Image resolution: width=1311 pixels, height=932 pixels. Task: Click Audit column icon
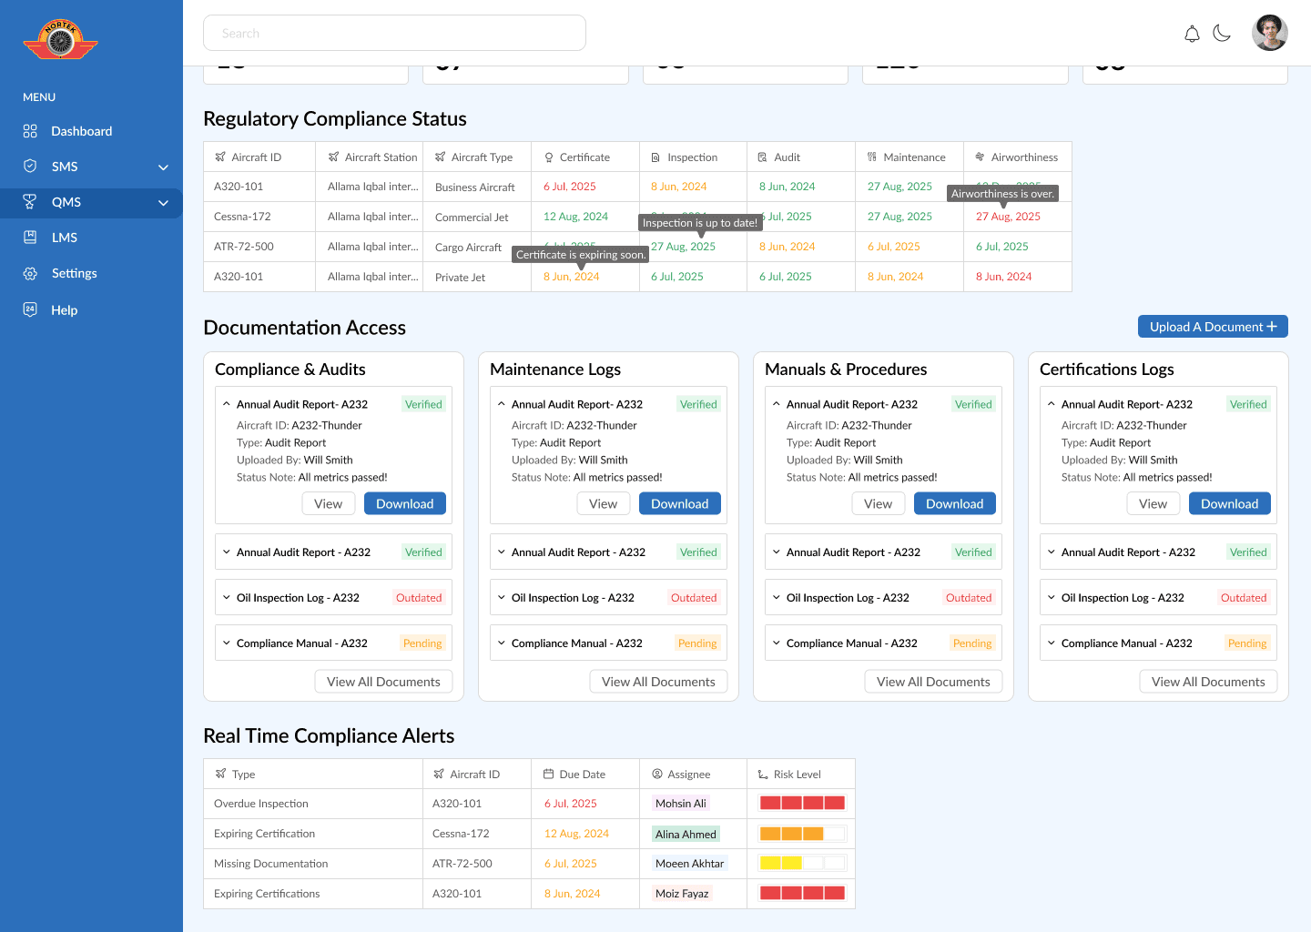click(763, 157)
